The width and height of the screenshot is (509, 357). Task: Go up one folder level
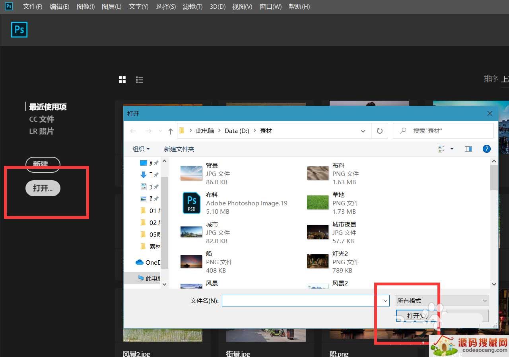tap(171, 131)
